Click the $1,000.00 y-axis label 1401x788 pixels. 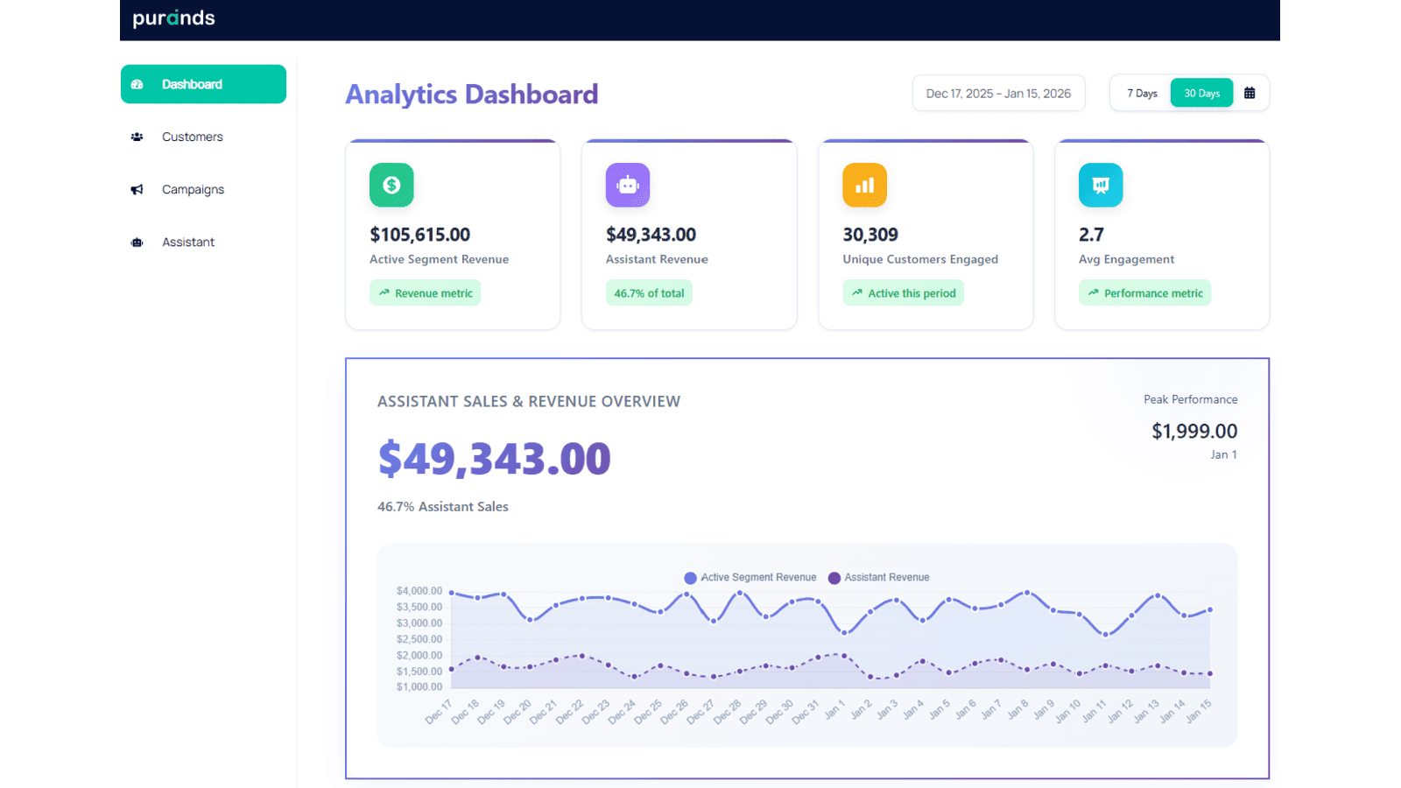419,687
